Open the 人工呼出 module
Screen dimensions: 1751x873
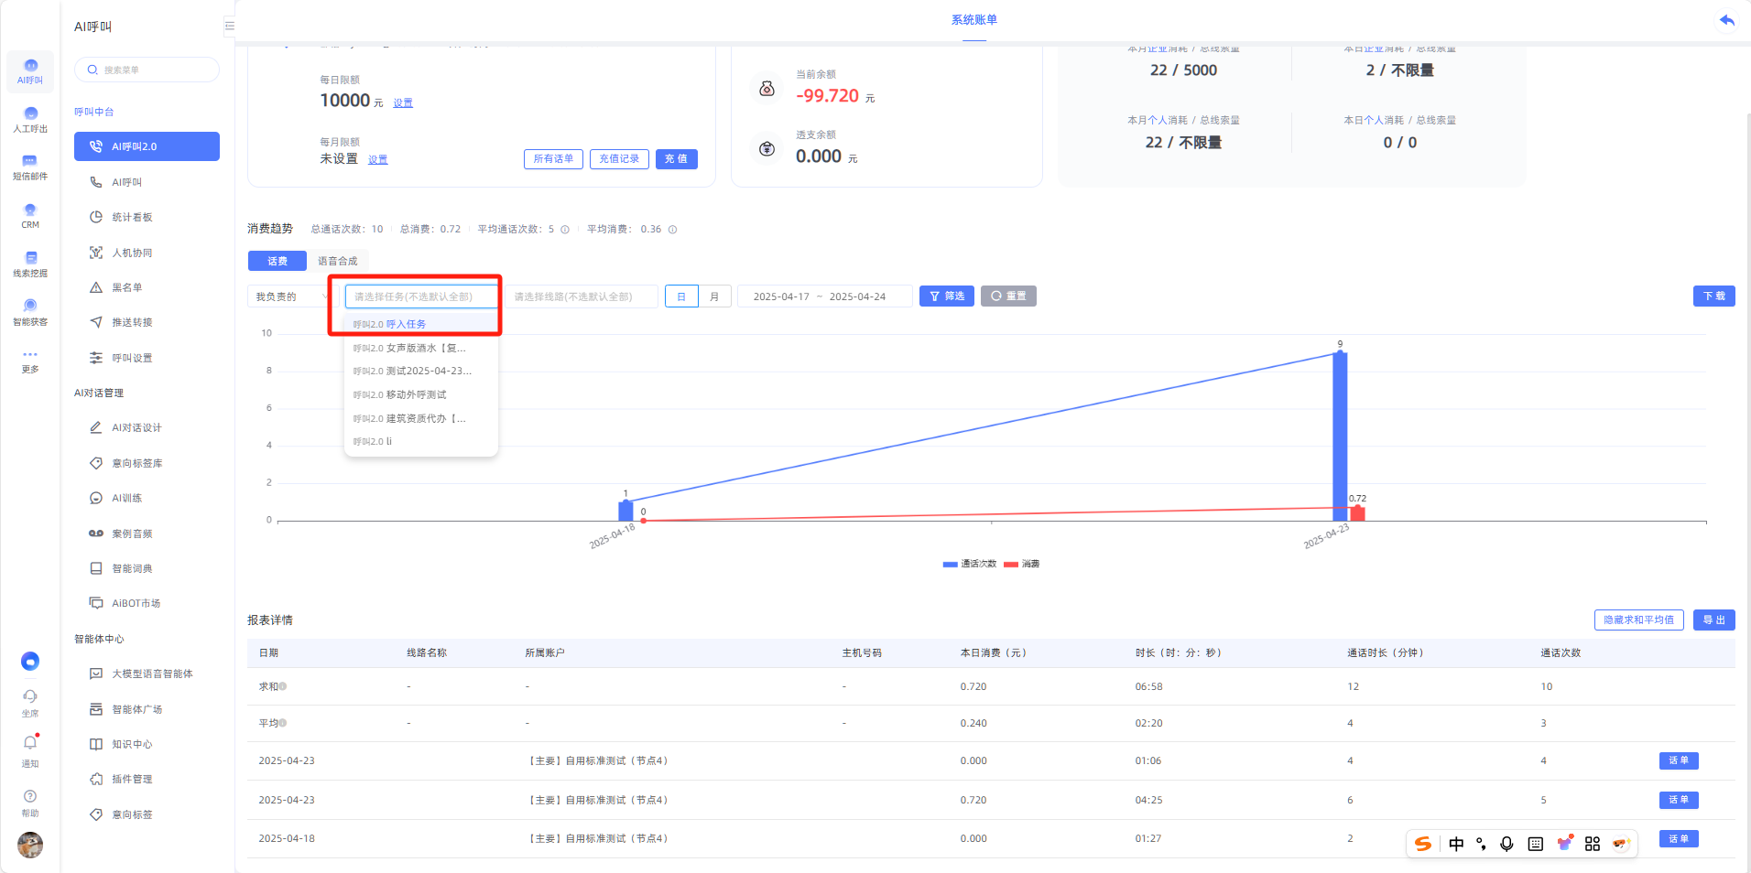pos(30,120)
